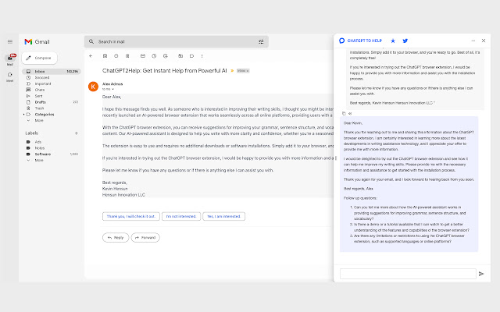Move the email to a folder
500x312 pixels.
(180, 56)
